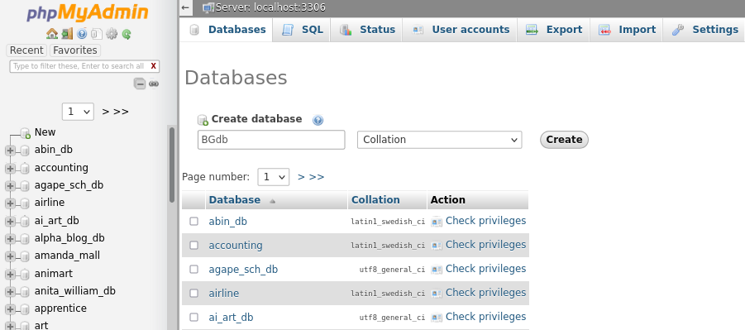Open phpMyAdmin documentation question-mark icon

click(x=82, y=34)
